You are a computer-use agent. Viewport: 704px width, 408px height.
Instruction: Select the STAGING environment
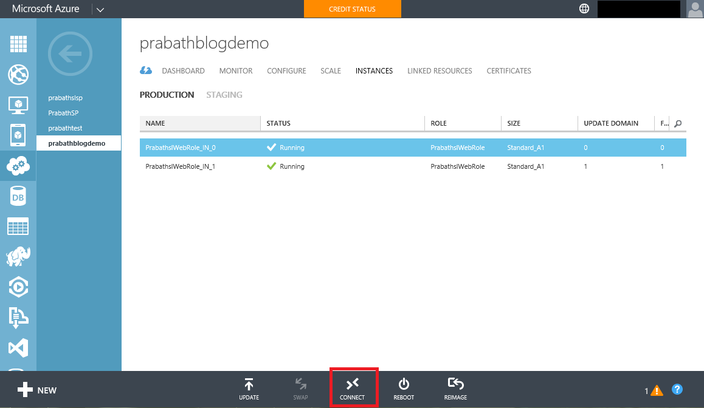point(224,95)
